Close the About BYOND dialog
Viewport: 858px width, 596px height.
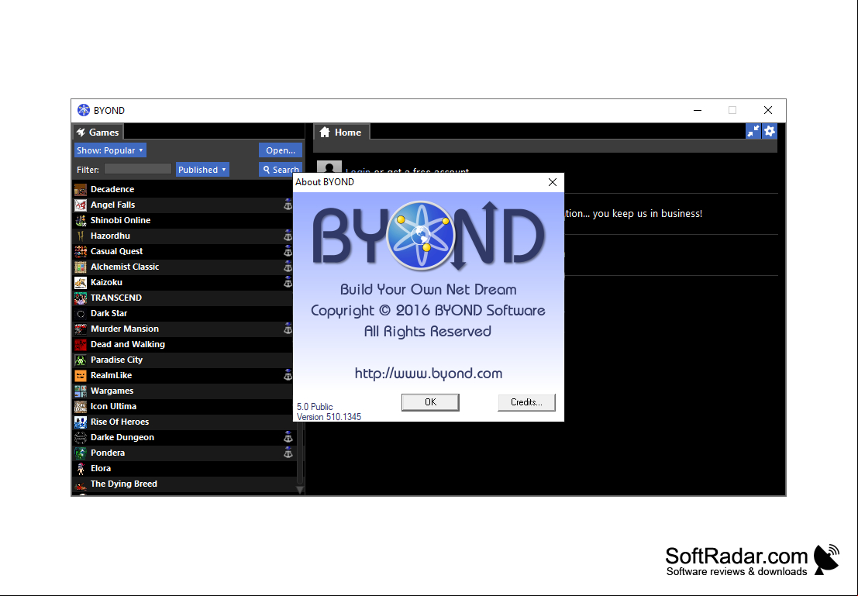pos(553,182)
